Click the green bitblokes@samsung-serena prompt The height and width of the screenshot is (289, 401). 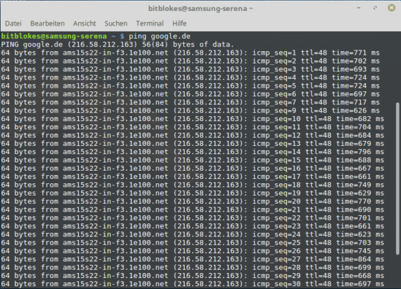pos(54,37)
